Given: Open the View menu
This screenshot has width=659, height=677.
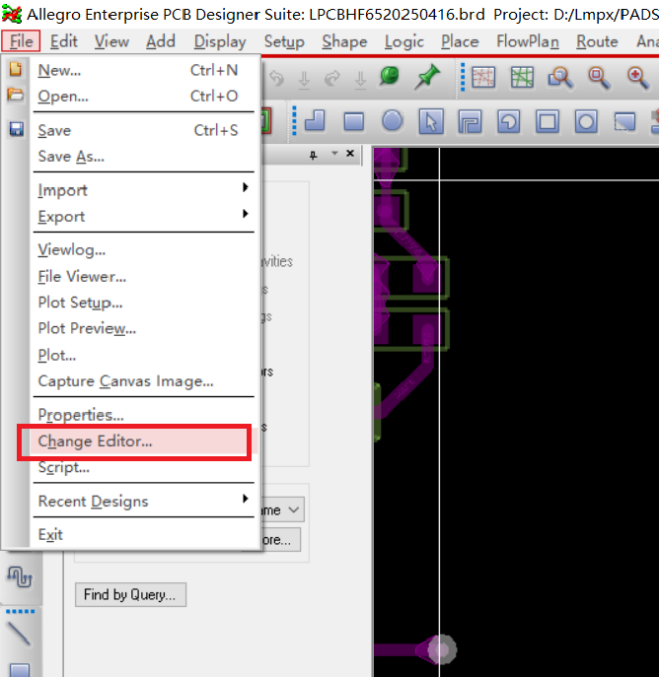Looking at the screenshot, I should click(111, 41).
